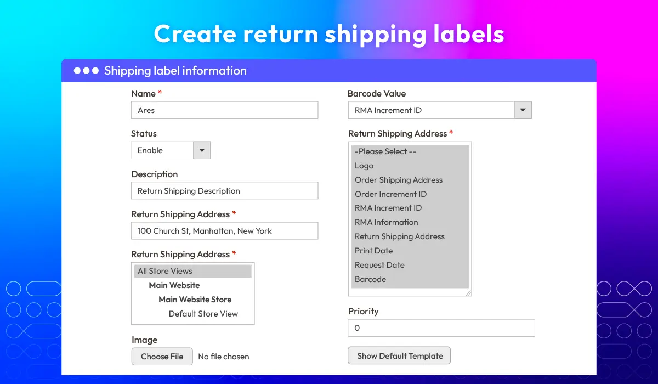
Task: Click the Name field containing Ares
Action: tap(225, 110)
